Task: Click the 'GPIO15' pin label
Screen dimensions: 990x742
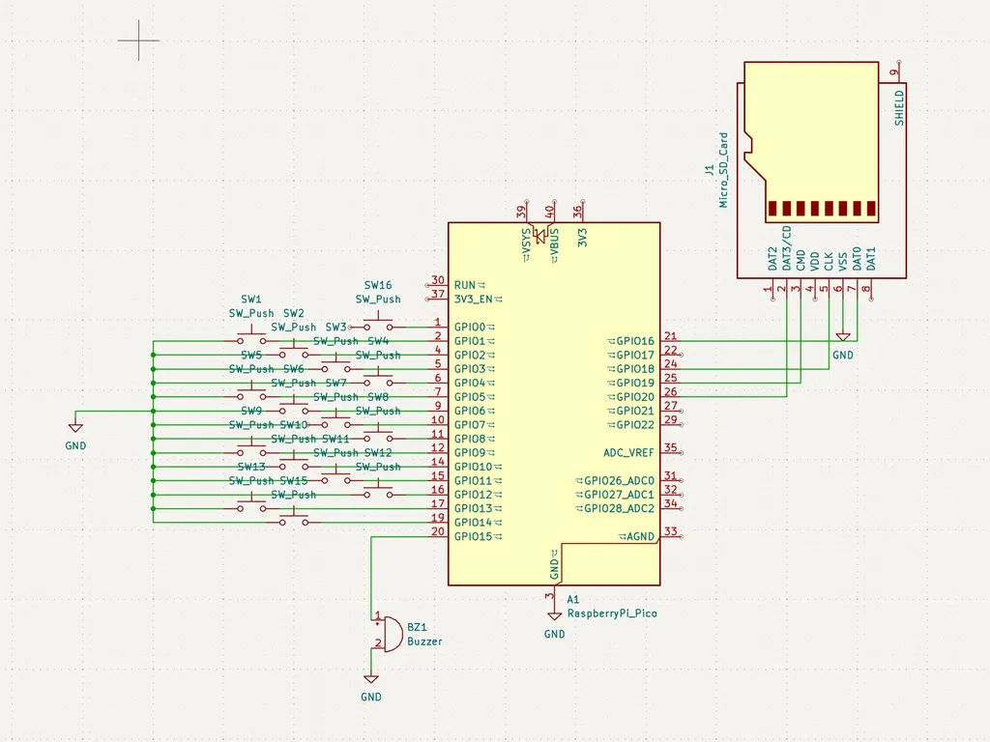Action: coord(473,537)
